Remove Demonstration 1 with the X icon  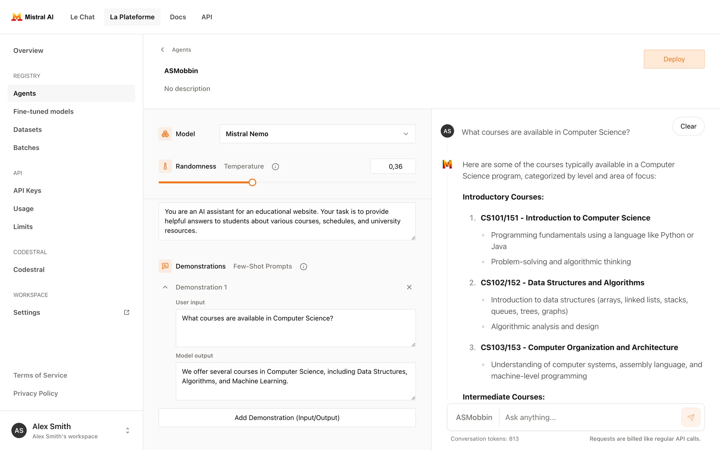pyautogui.click(x=409, y=287)
